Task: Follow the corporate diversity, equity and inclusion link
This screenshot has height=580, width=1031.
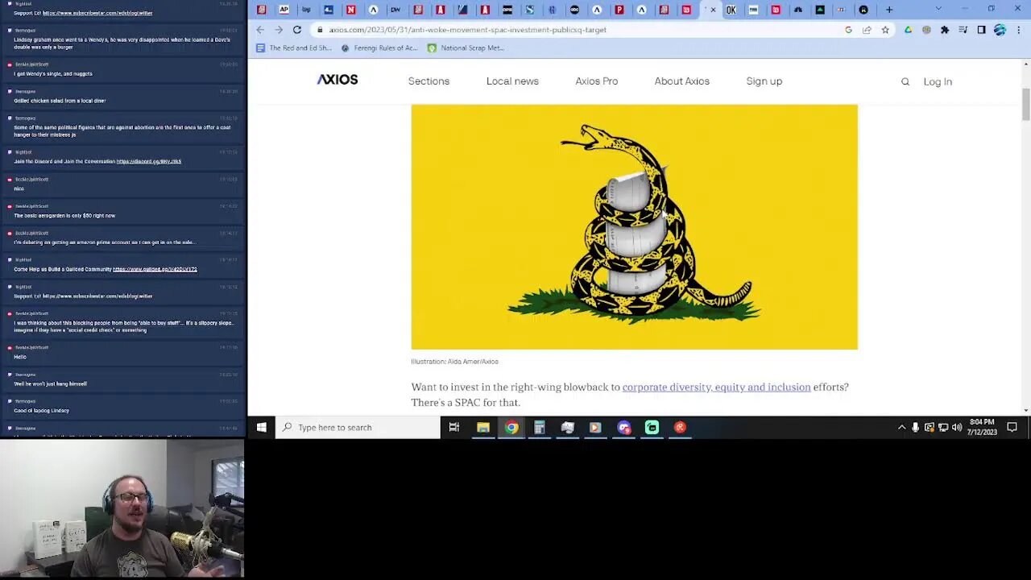Action: [x=716, y=387]
